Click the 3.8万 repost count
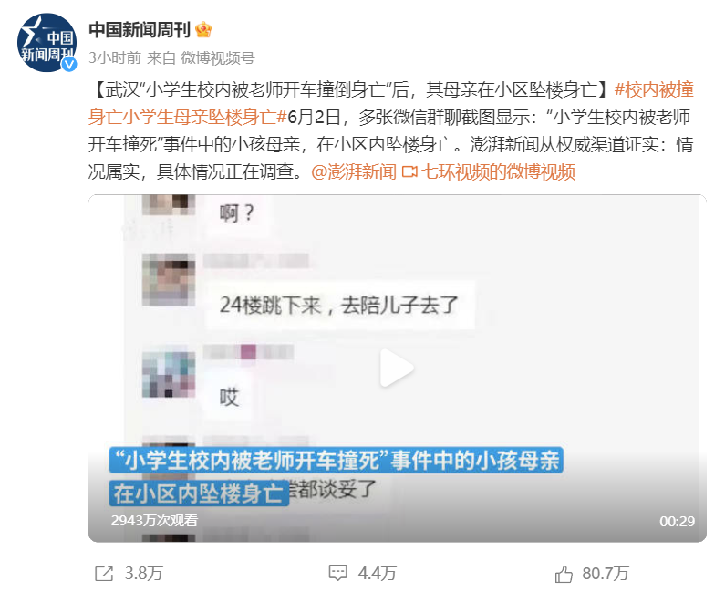Image resolution: width=725 pixels, height=592 pixels. tap(144, 574)
